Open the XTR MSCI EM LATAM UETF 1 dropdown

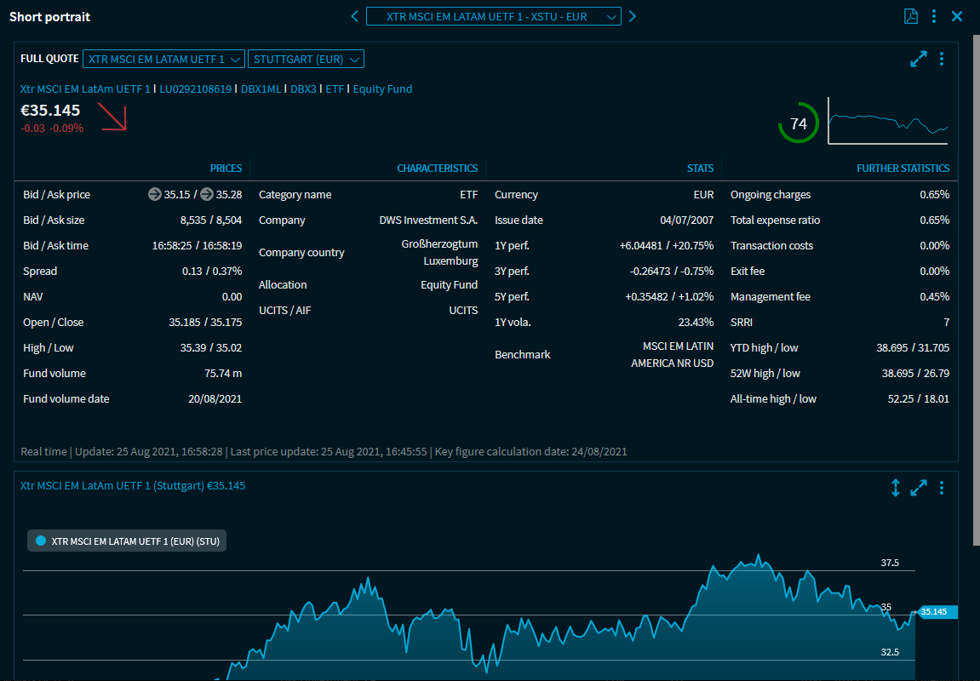[163, 59]
